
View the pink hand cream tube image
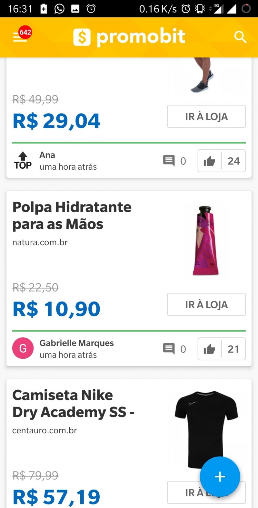pos(206,241)
